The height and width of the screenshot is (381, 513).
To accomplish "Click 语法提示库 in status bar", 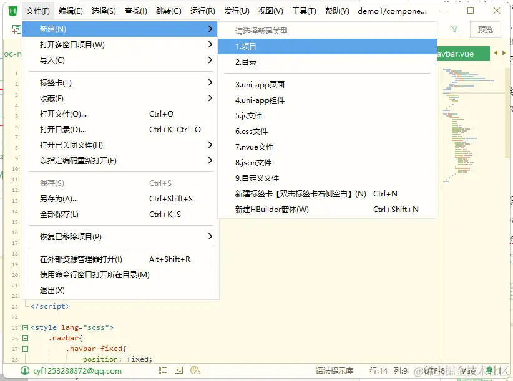I will [335, 371].
